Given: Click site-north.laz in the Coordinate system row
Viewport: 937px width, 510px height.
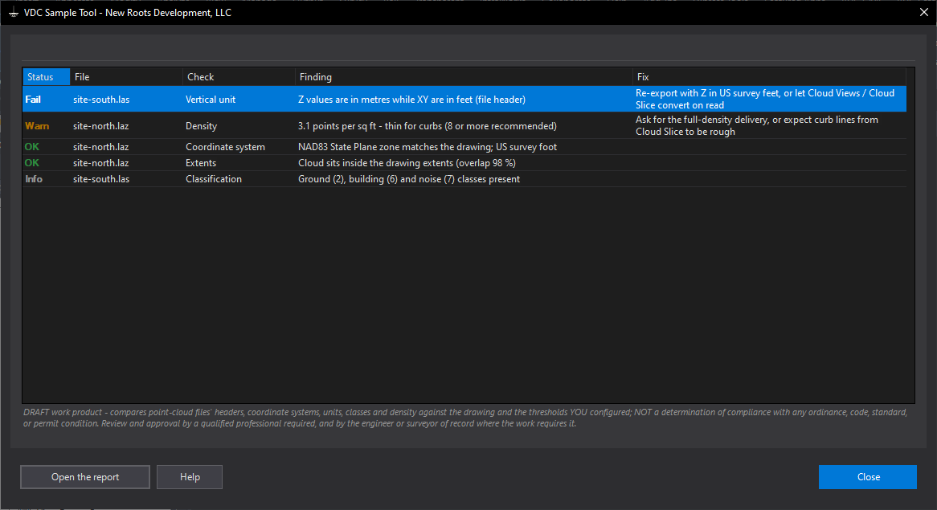Looking at the screenshot, I should click(x=101, y=147).
